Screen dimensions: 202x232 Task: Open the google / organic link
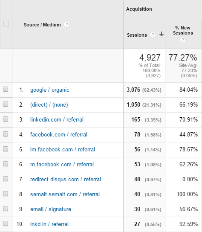50,90
